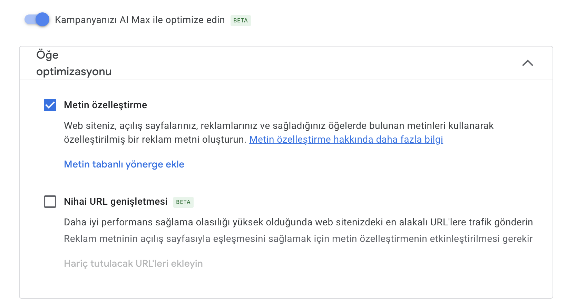Image resolution: width=566 pixels, height=306 pixels.
Task: Open Metin özelleştirme hakkında daha fazla bilgi
Action: (346, 140)
